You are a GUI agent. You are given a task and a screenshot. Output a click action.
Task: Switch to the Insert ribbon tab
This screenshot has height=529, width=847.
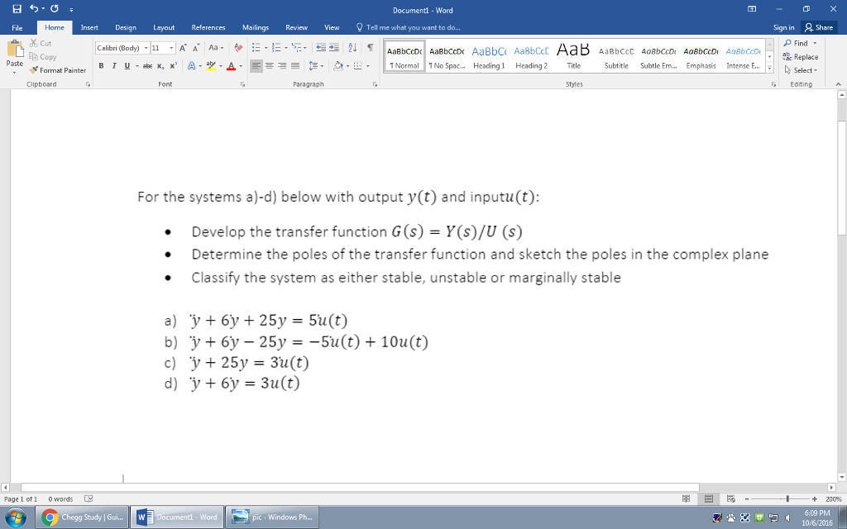[x=89, y=27]
